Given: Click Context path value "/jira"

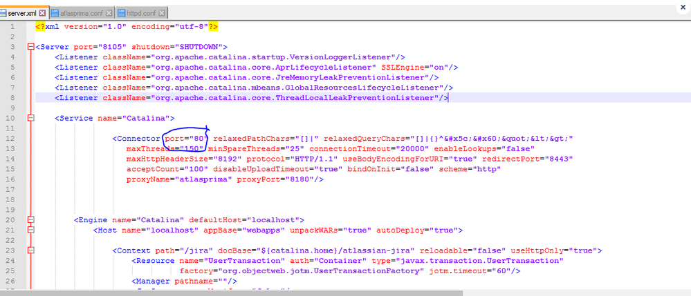Looking at the screenshot, I should click(x=194, y=250).
